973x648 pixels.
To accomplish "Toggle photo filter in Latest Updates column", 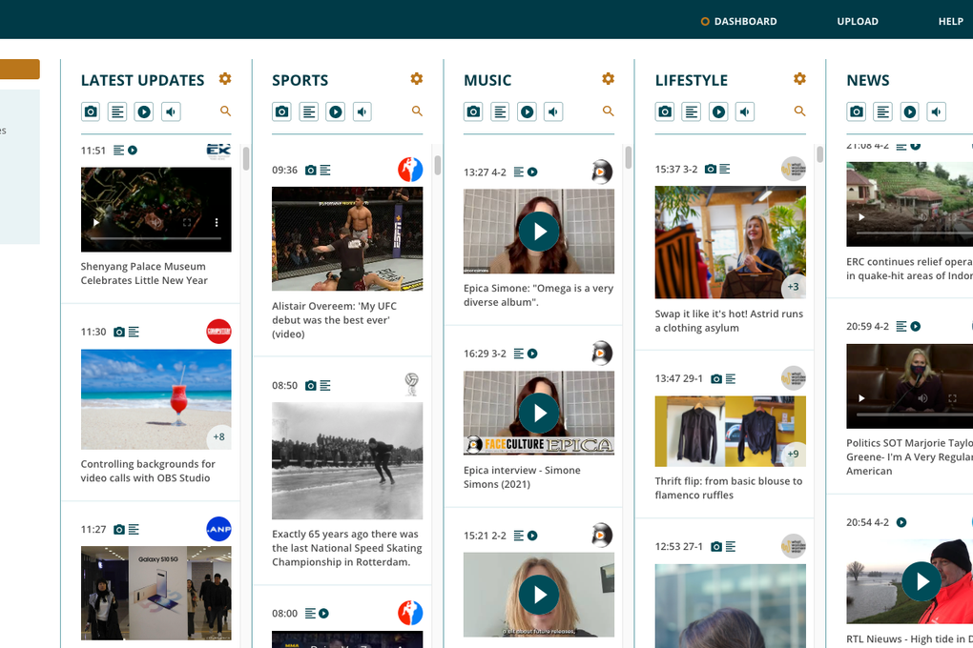I will [x=91, y=112].
